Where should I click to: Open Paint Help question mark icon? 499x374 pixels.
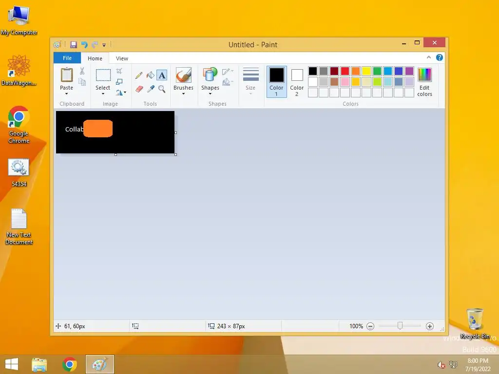tap(440, 57)
